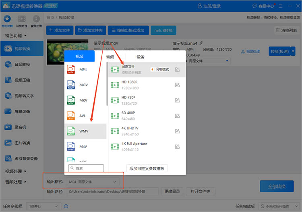Go to 首页 in breadcrumb

[50, 18]
